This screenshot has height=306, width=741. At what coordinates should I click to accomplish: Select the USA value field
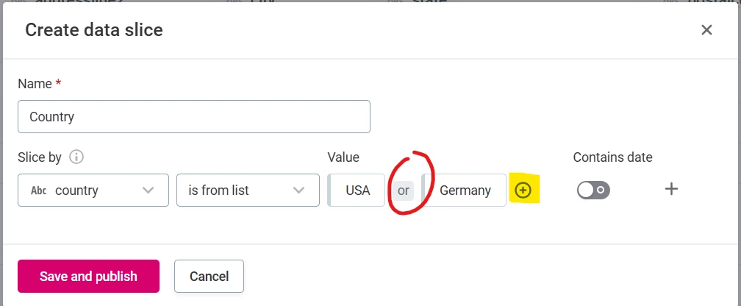(357, 190)
